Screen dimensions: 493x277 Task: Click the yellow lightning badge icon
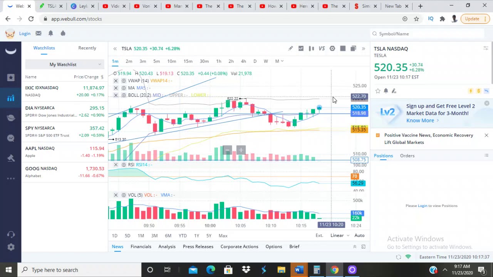[471, 91]
